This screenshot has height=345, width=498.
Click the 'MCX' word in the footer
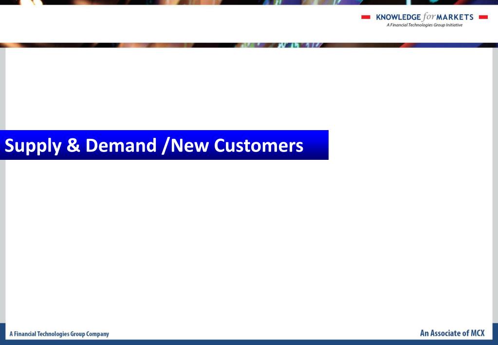pos(478,333)
